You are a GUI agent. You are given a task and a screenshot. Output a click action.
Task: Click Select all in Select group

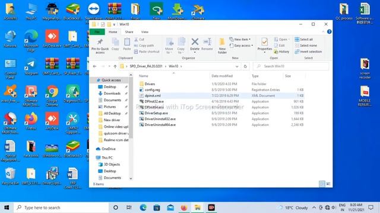304,40
